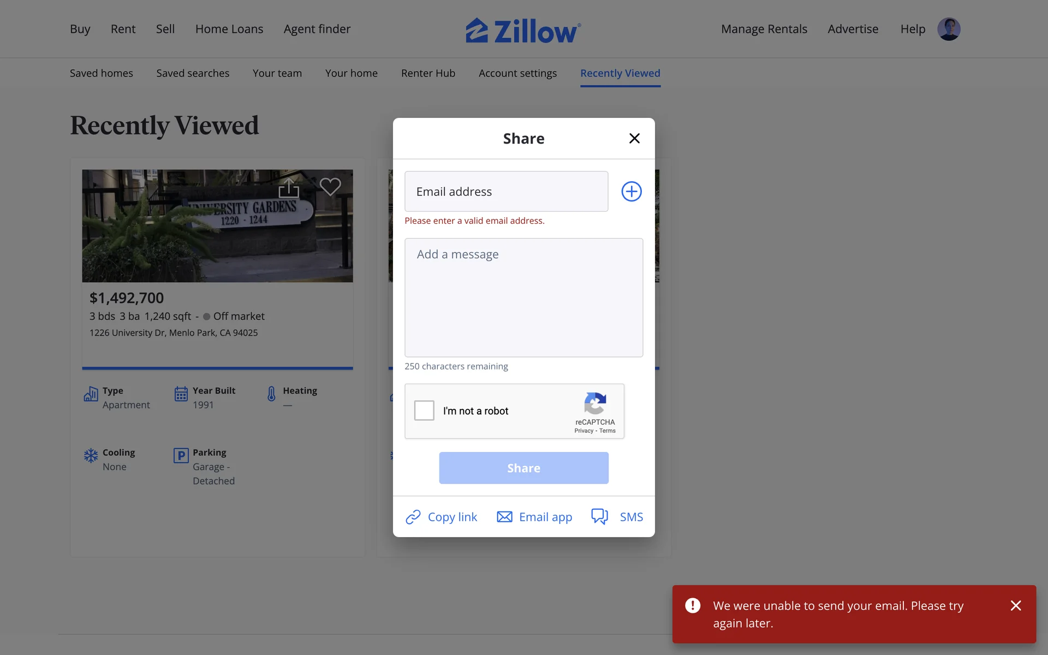Close the Share dialog with the X
The height and width of the screenshot is (655, 1048).
[634, 139]
